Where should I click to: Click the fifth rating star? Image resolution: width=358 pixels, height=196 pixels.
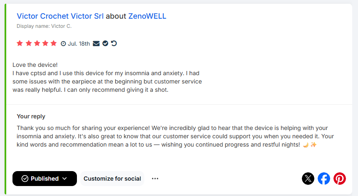coord(54,43)
